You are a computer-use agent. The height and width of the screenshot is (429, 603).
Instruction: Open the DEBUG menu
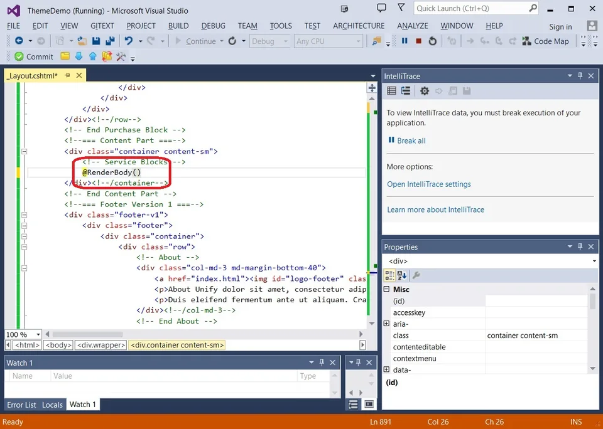[x=214, y=26]
